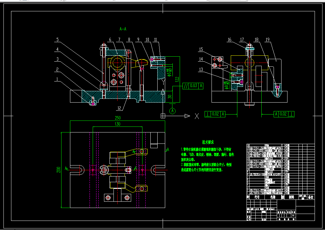Select leader number 16 in right view
The image size is (325, 230).
[230, 40]
